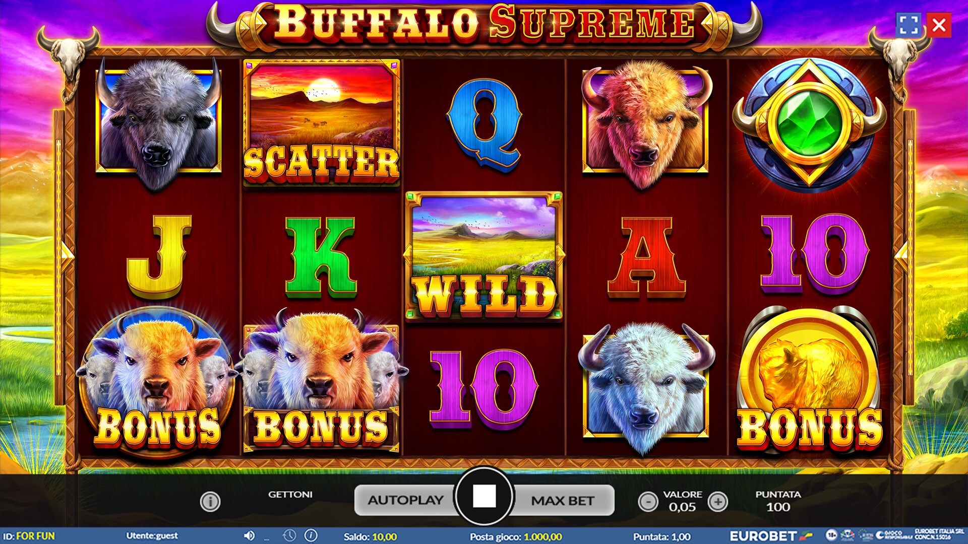The image size is (968, 544).
Task: Click the white buffalo symbol
Action: click(x=646, y=388)
